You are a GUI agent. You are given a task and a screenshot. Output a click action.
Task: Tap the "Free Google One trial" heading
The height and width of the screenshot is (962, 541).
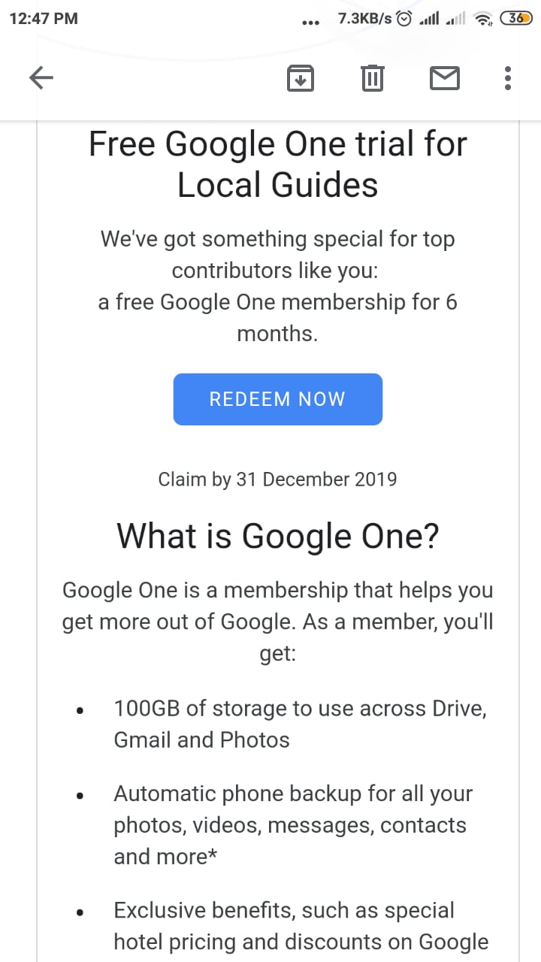(277, 164)
